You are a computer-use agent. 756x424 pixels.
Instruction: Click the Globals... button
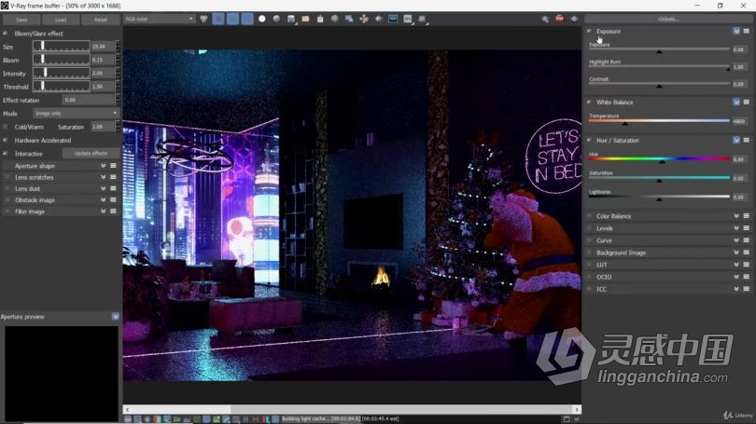click(x=667, y=19)
